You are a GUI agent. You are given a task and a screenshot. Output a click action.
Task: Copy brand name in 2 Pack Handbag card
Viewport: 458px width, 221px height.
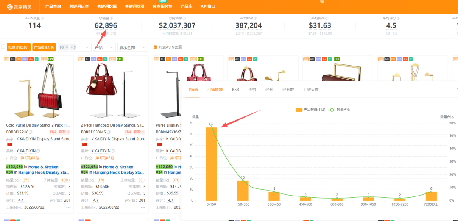pos(113,151)
